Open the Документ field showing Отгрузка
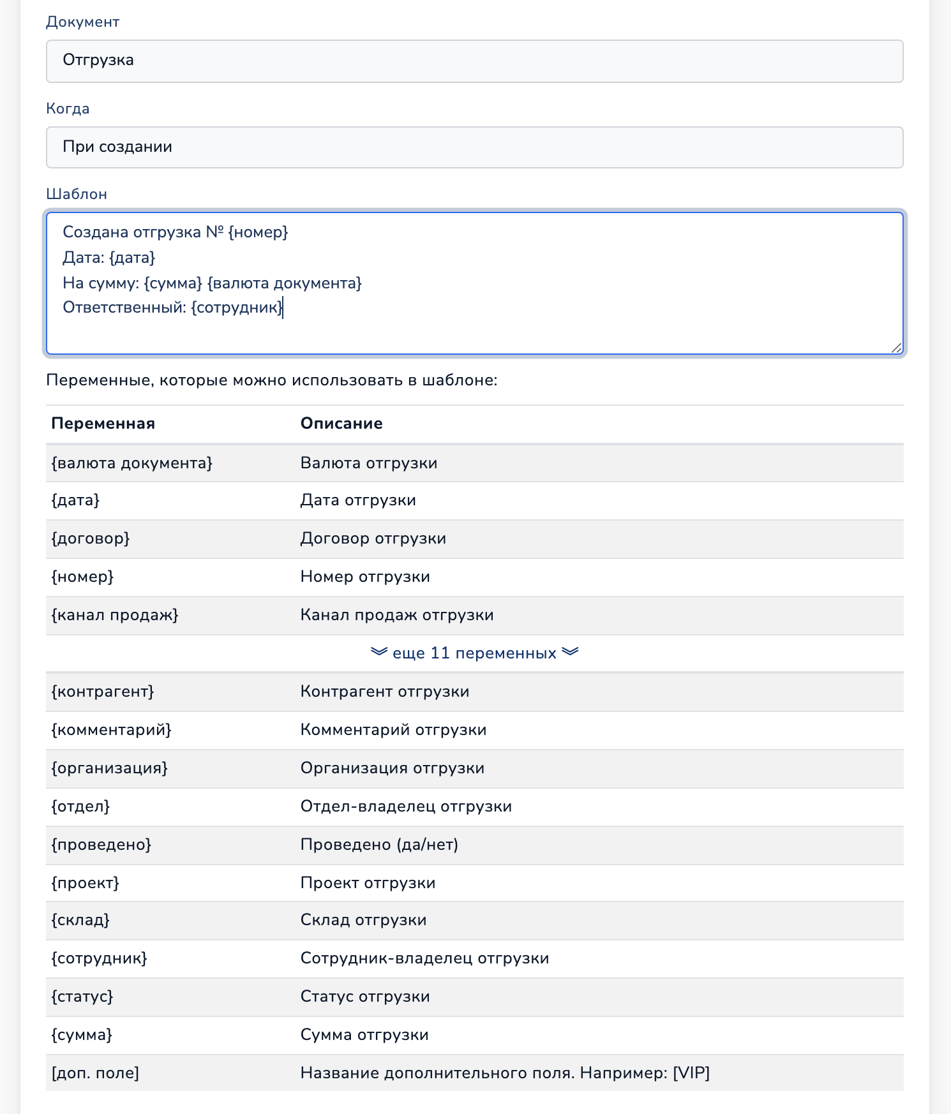Image resolution: width=951 pixels, height=1114 pixels. coord(474,61)
